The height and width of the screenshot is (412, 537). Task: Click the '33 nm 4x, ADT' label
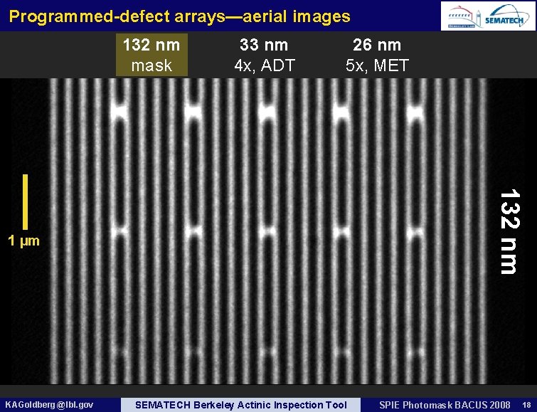pyautogui.click(x=264, y=55)
